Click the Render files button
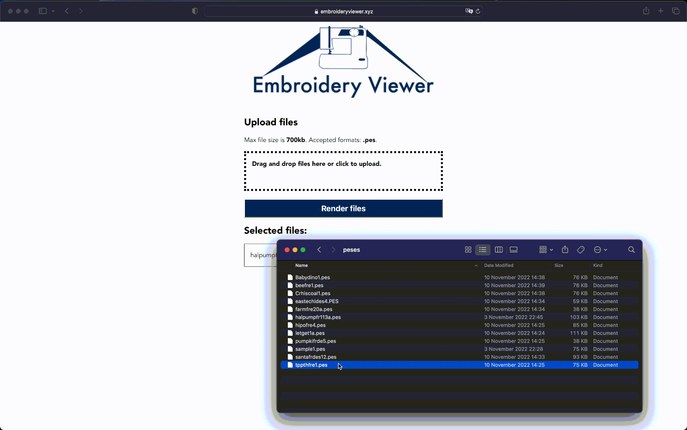The height and width of the screenshot is (430, 687). (343, 208)
